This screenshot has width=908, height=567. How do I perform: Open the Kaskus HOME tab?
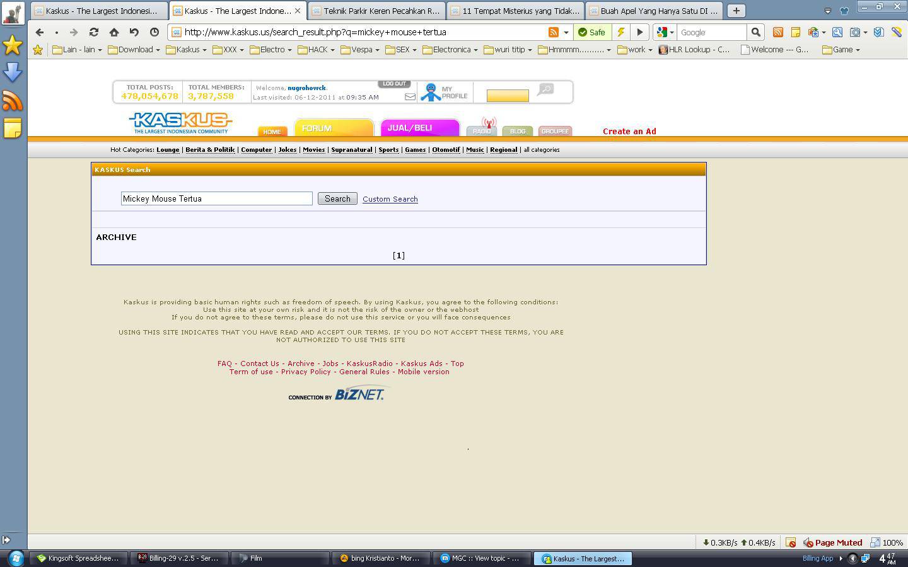tap(272, 131)
